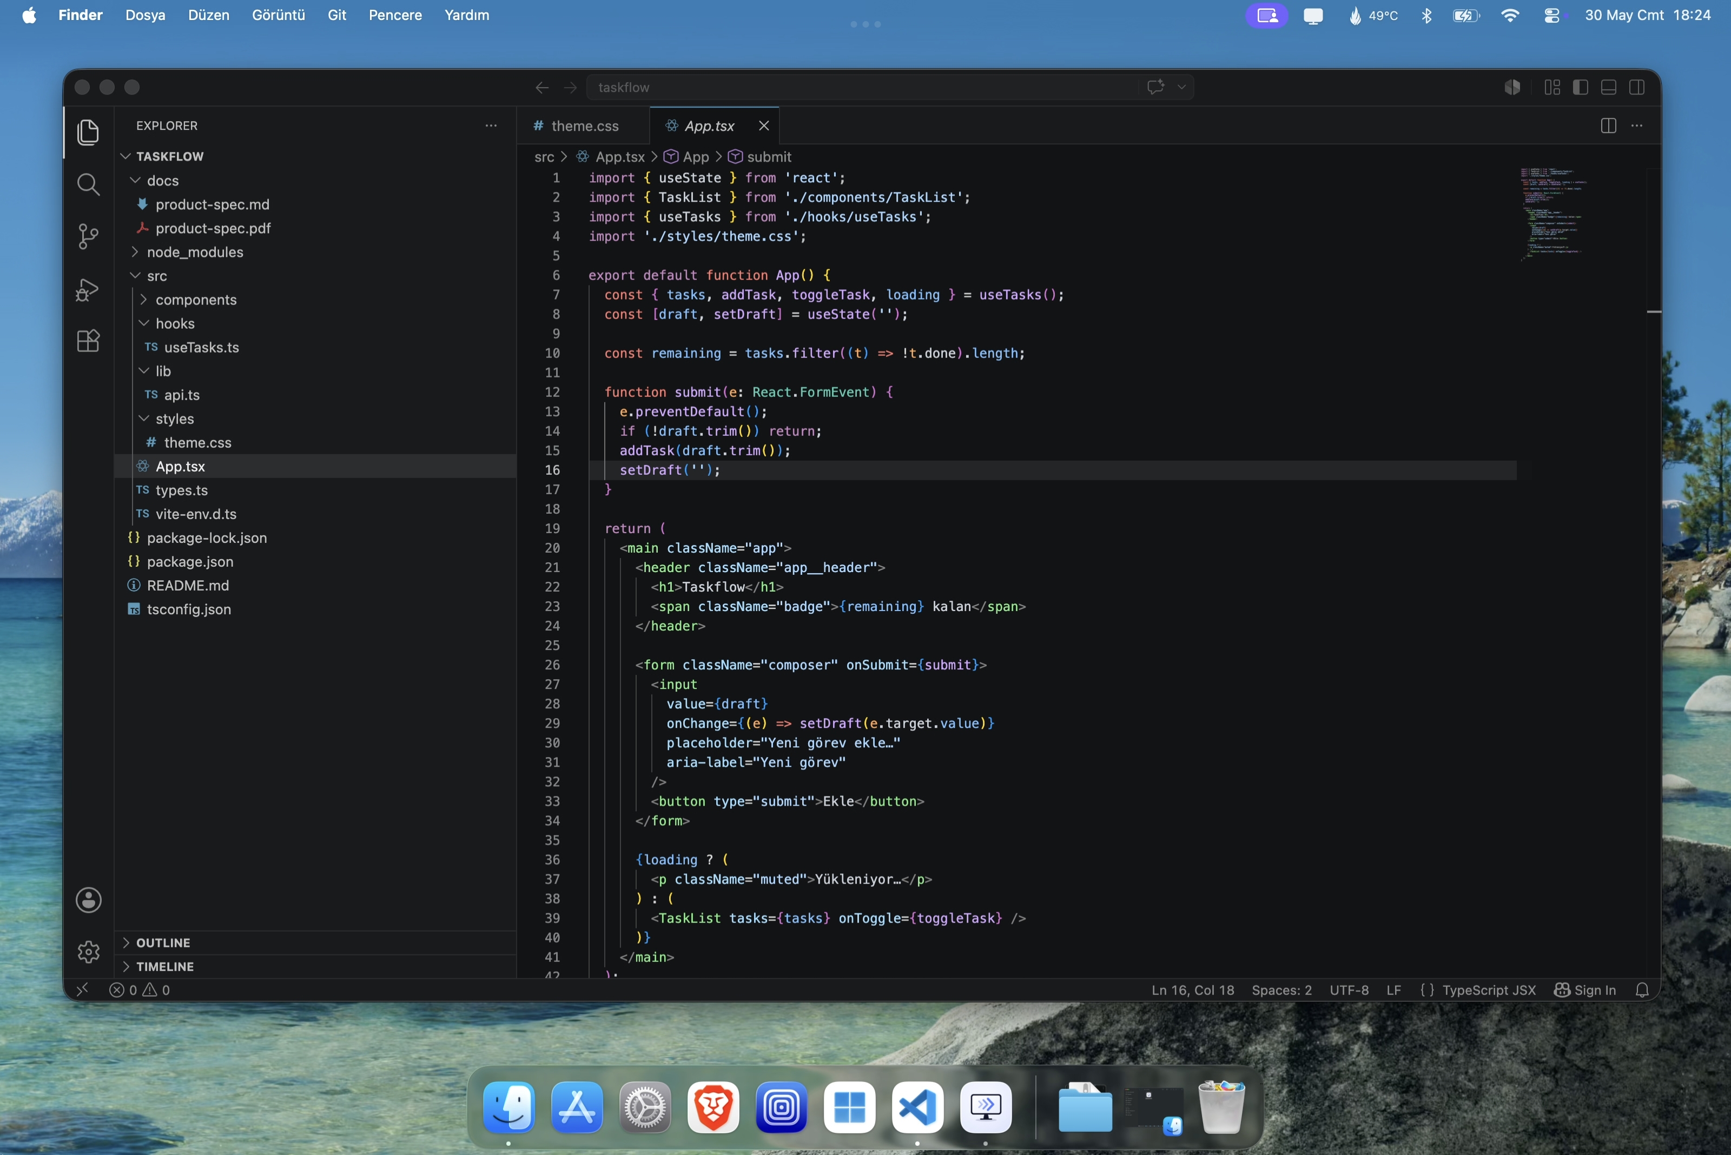Open product-spec.pdf in the explorer
Image resolution: width=1731 pixels, height=1155 pixels.
315,228
